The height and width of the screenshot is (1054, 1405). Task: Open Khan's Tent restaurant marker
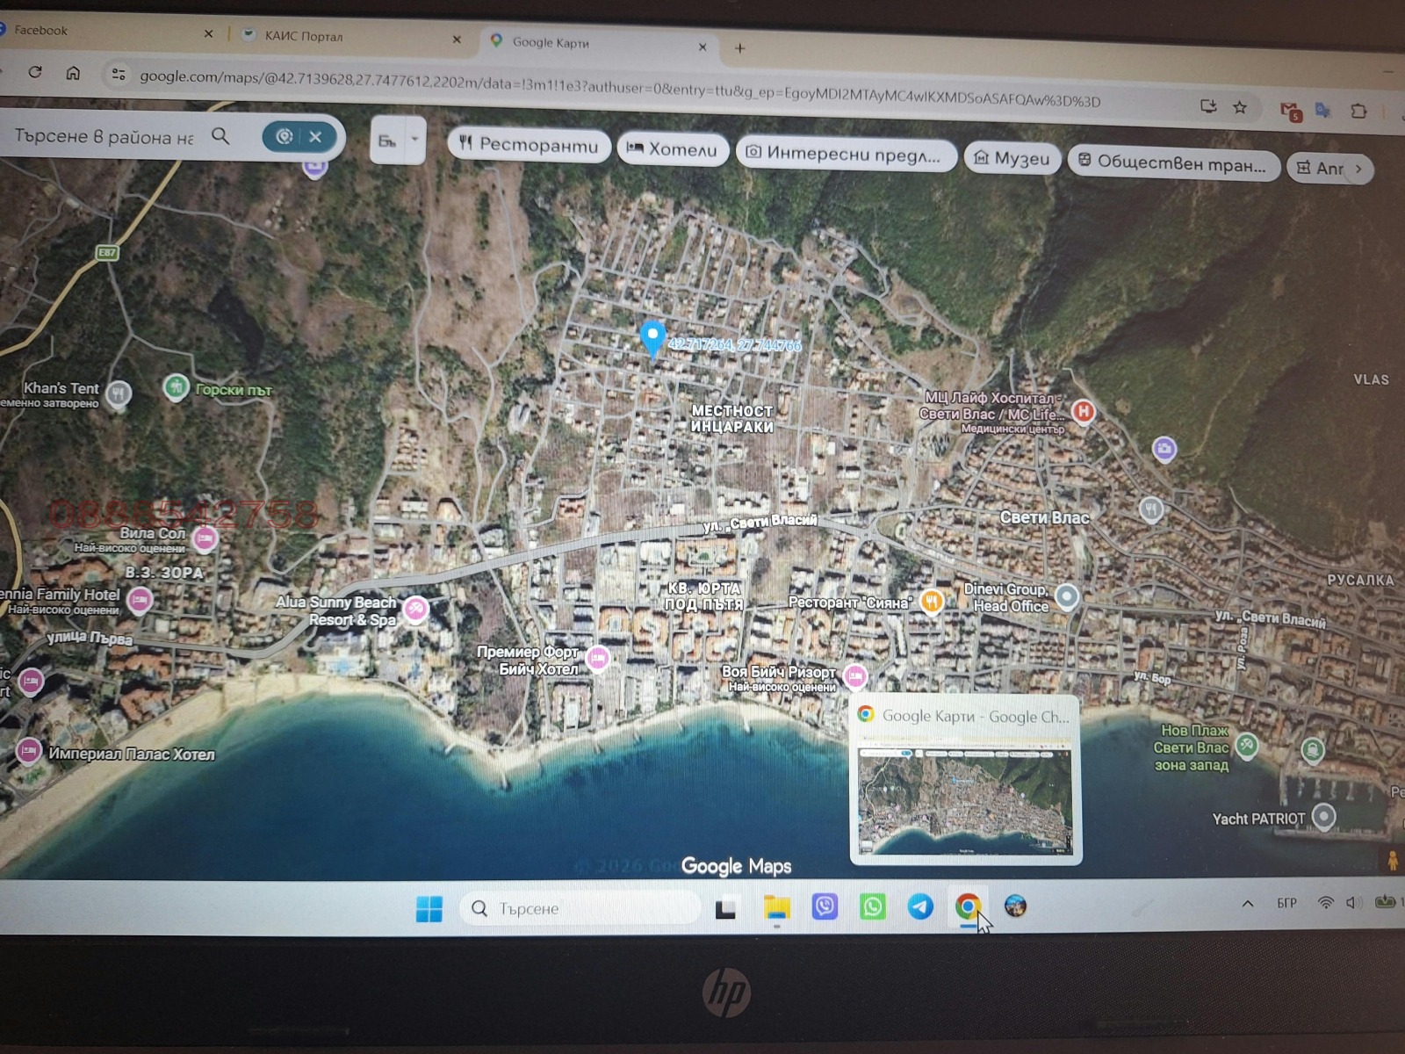click(119, 393)
